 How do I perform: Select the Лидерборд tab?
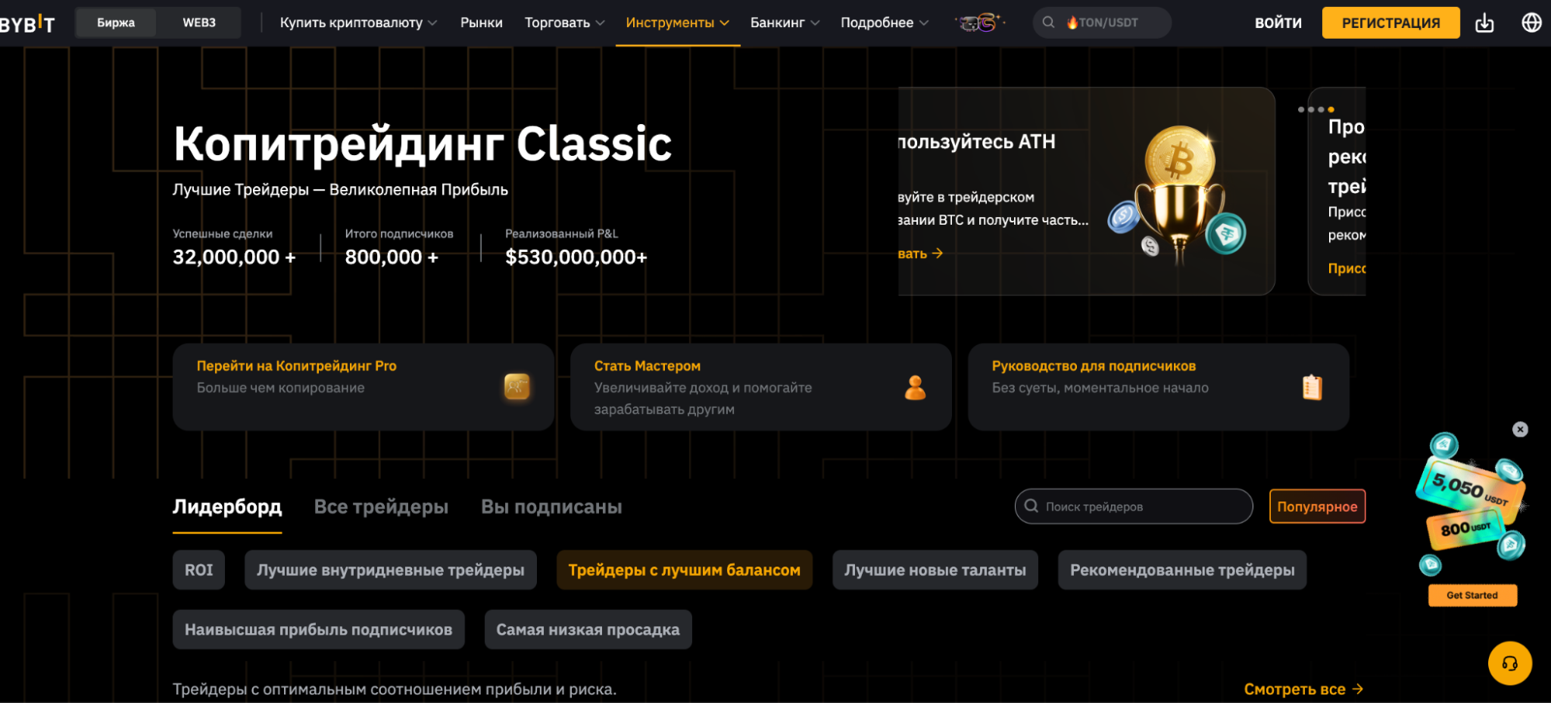pos(227,507)
